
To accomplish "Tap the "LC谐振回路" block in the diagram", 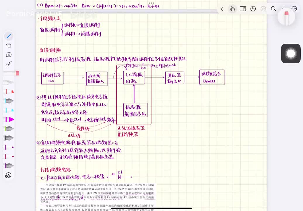I will (134, 78).
